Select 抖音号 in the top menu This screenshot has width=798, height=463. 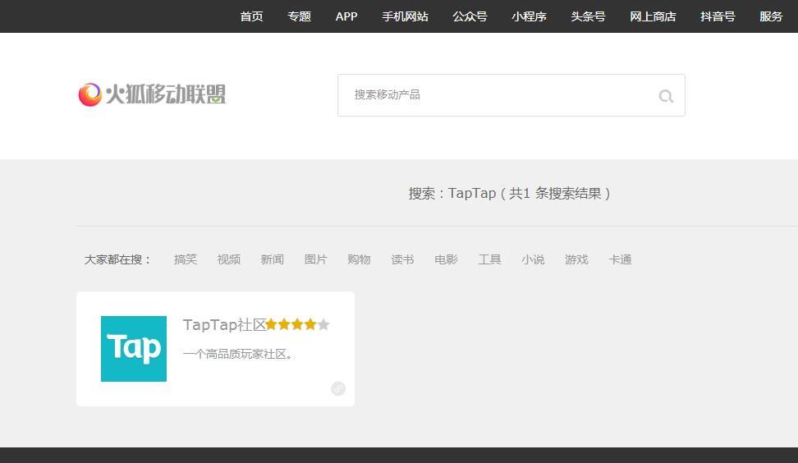pyautogui.click(x=718, y=16)
